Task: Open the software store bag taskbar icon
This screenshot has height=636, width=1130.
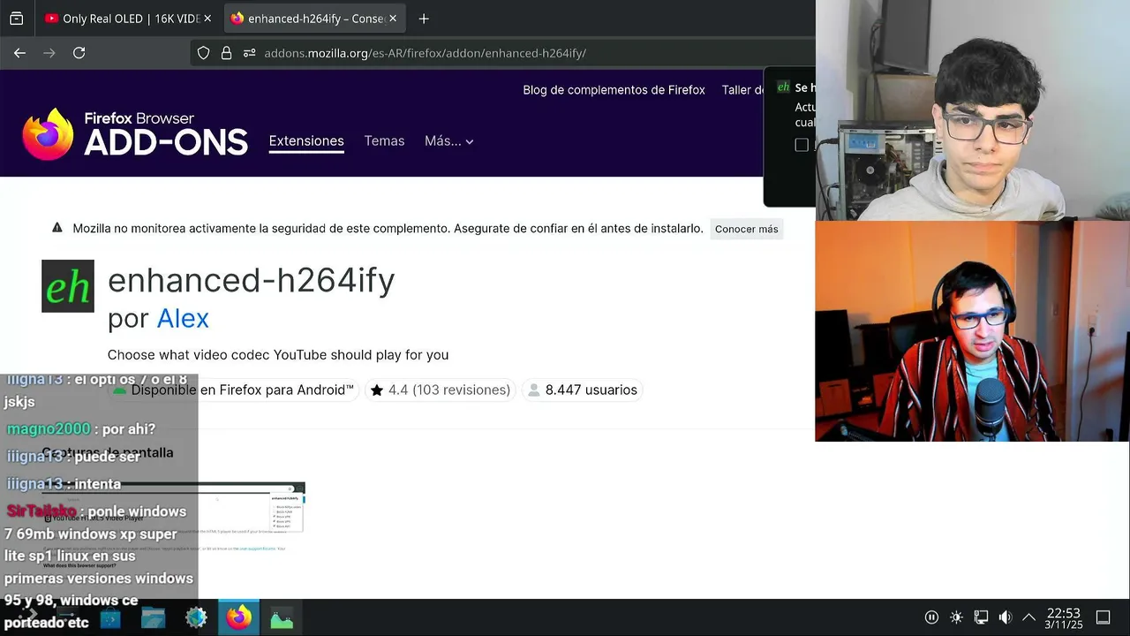Action: pyautogui.click(x=110, y=618)
